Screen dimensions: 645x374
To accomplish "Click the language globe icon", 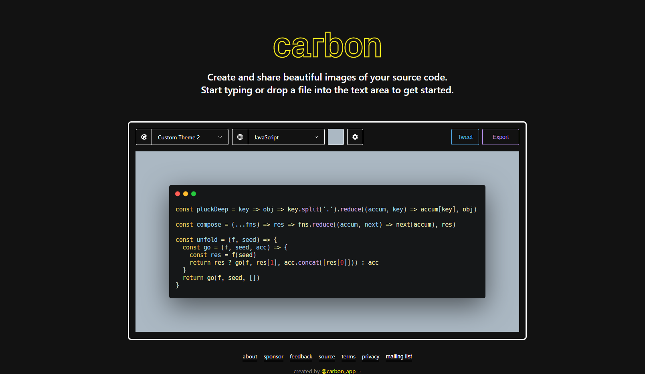I will coord(240,137).
